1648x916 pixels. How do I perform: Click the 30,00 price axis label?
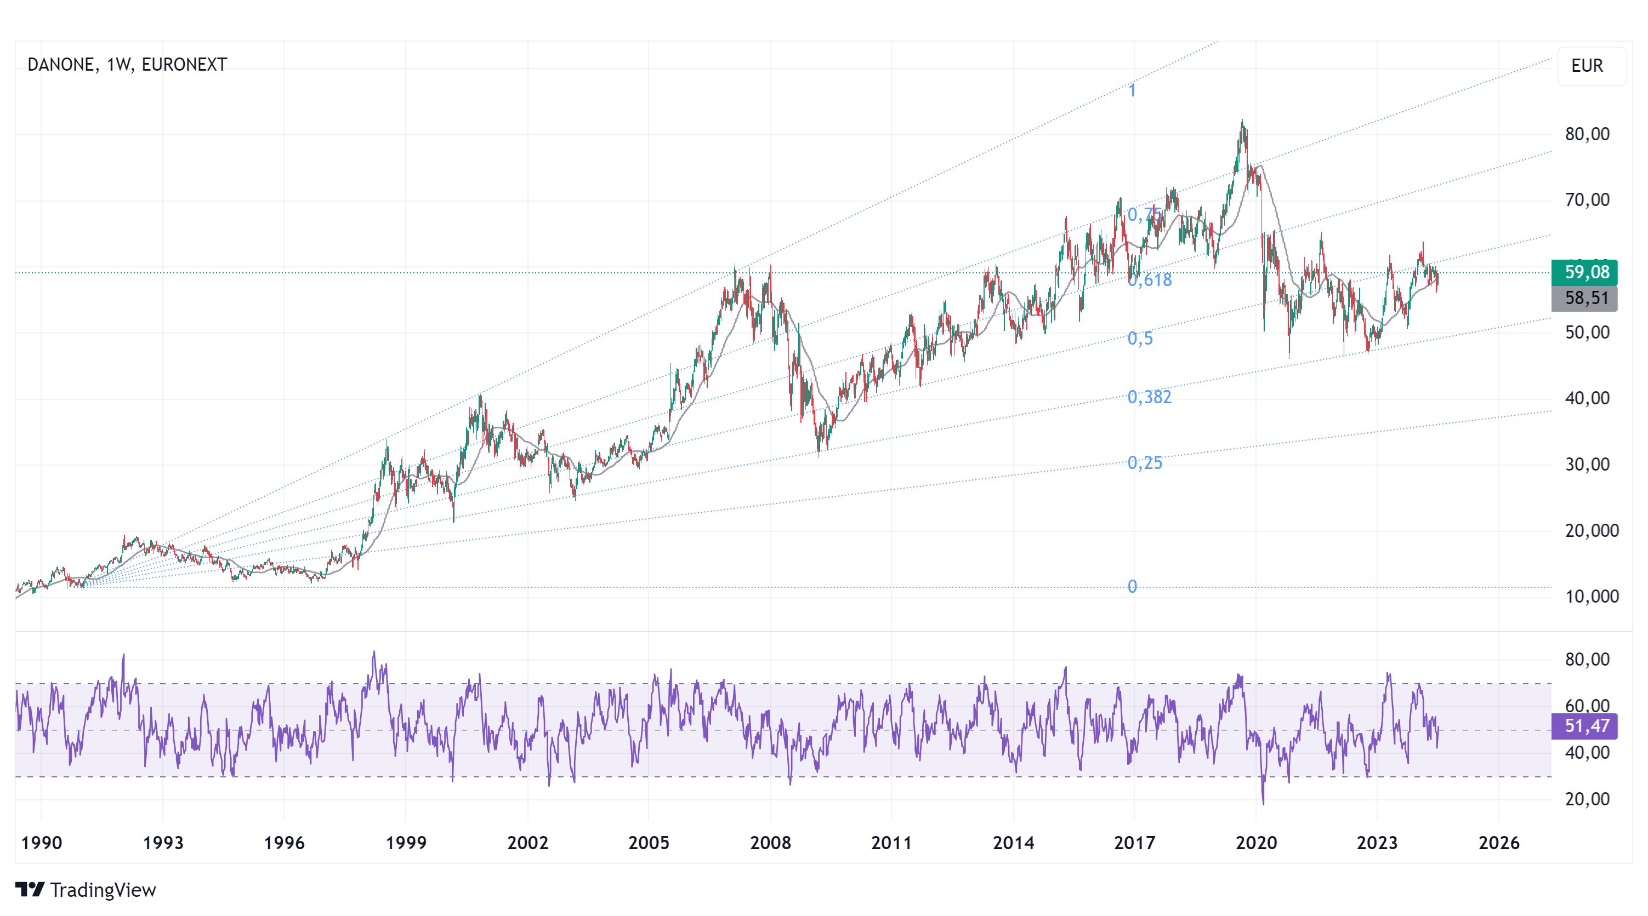click(1587, 465)
